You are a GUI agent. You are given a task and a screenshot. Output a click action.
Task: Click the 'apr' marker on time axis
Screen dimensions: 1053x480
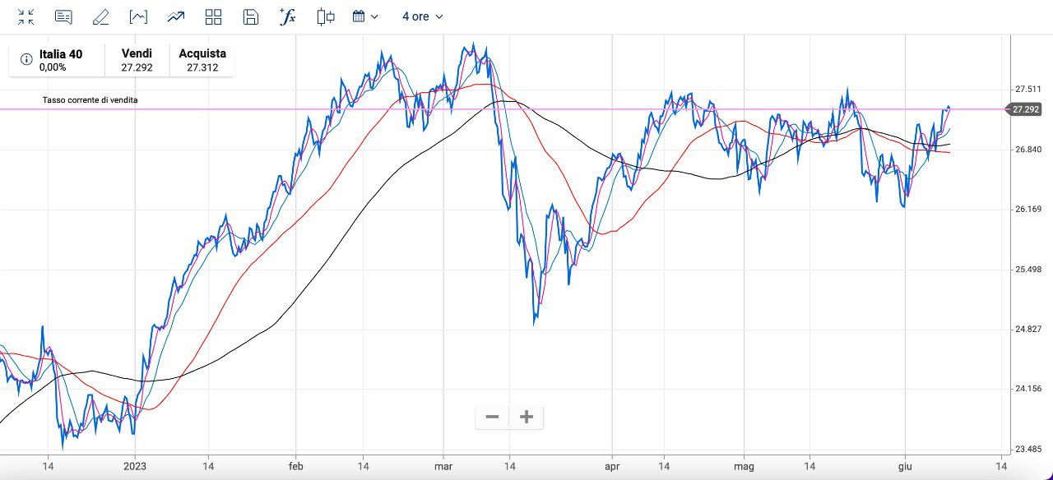click(612, 465)
